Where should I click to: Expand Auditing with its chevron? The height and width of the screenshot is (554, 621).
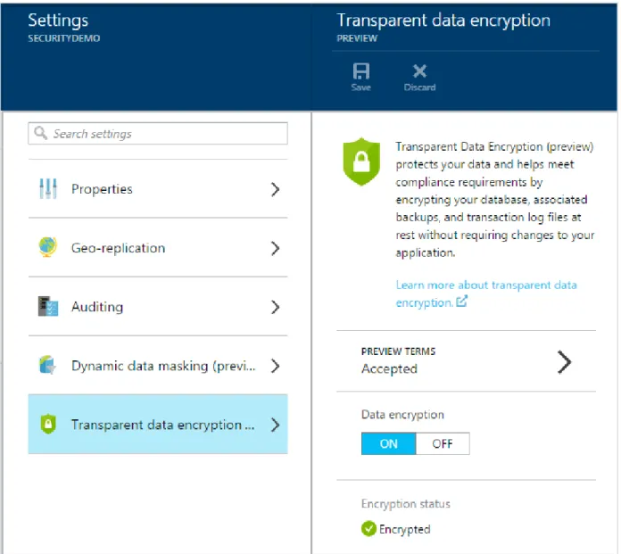tap(275, 307)
